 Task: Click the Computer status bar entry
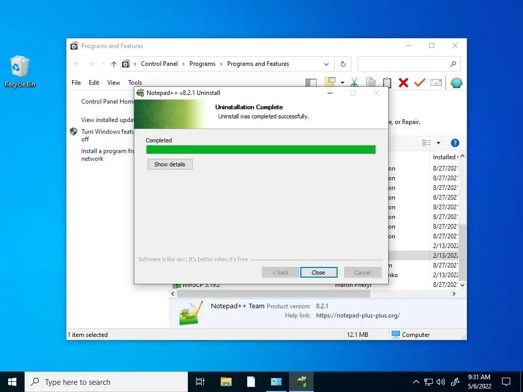[x=410, y=335]
